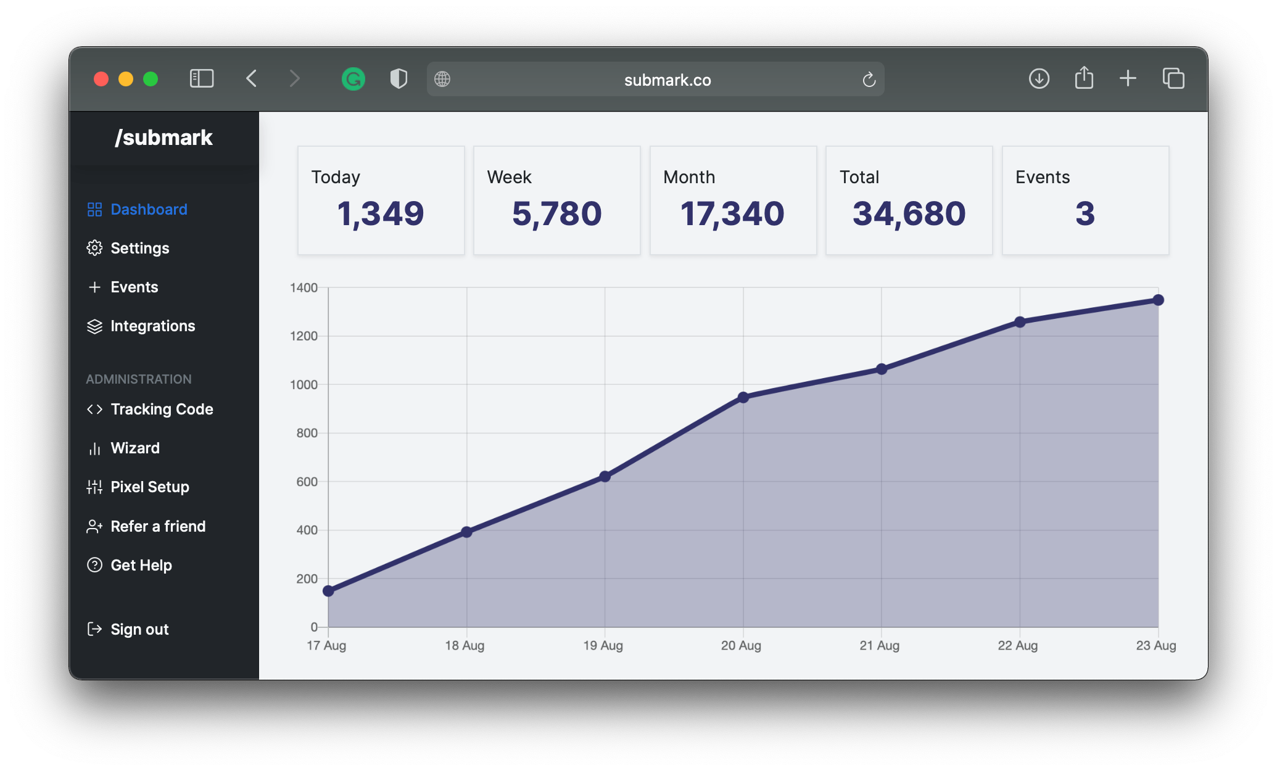The height and width of the screenshot is (771, 1277).
Task: Open the privacy shield icon in toolbar
Action: click(398, 78)
